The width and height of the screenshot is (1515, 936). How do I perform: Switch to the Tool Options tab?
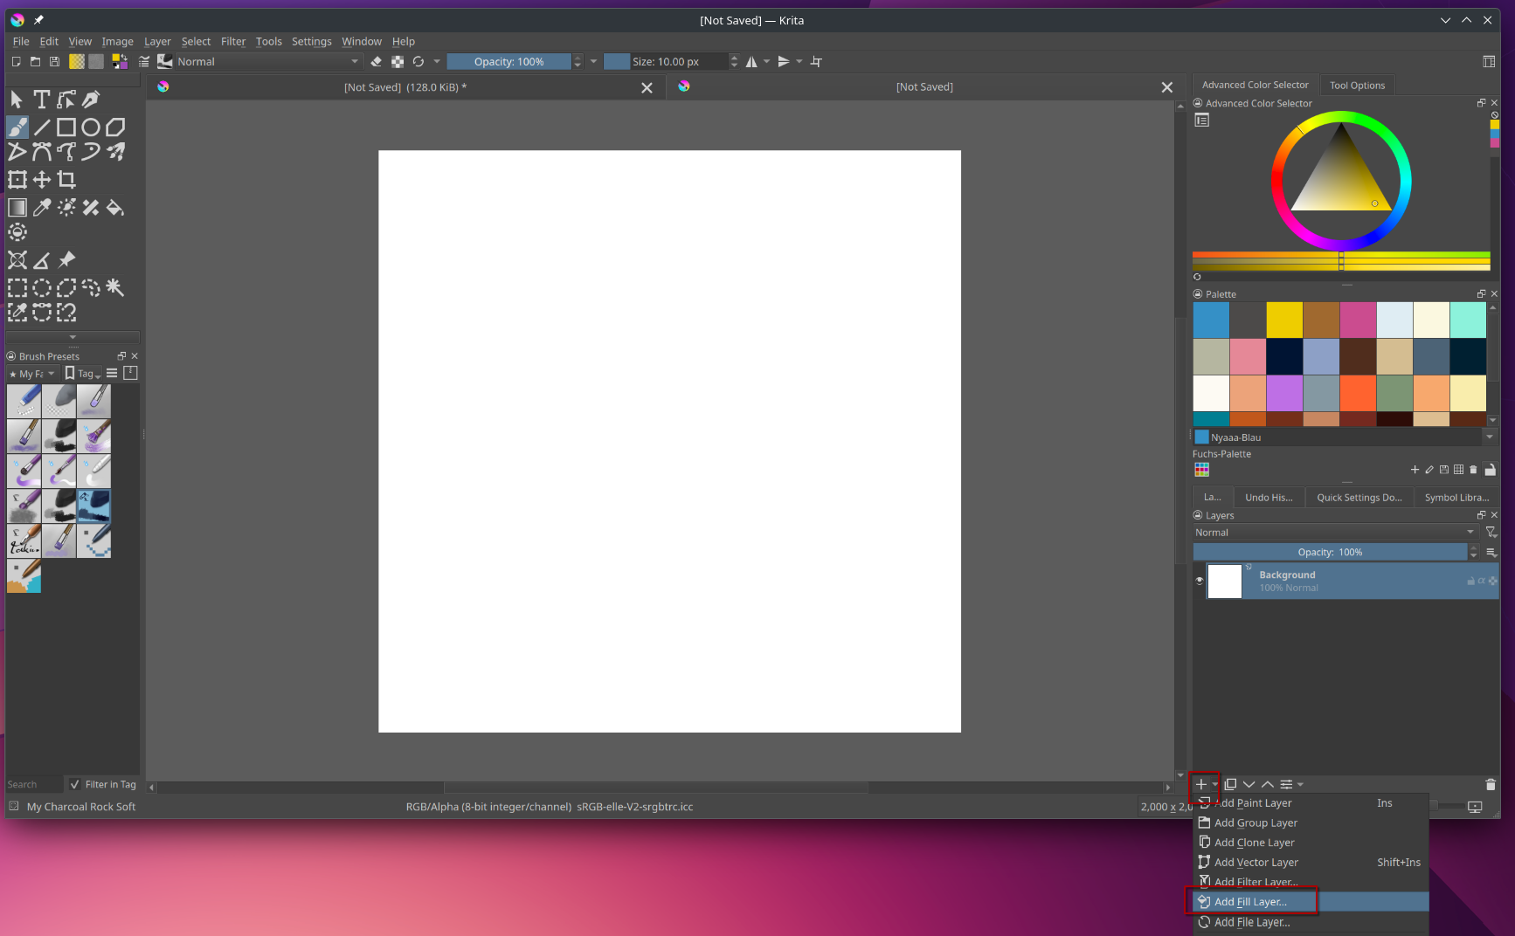click(1357, 86)
